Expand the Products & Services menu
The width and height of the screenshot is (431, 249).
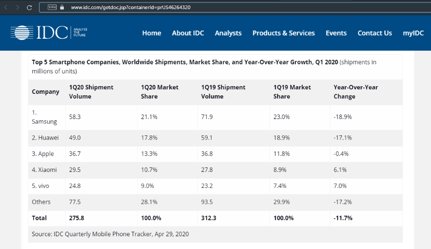tap(283, 33)
